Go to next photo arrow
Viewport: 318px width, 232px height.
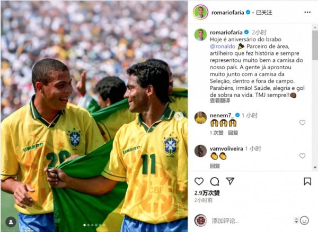pyautogui.click(x=179, y=116)
